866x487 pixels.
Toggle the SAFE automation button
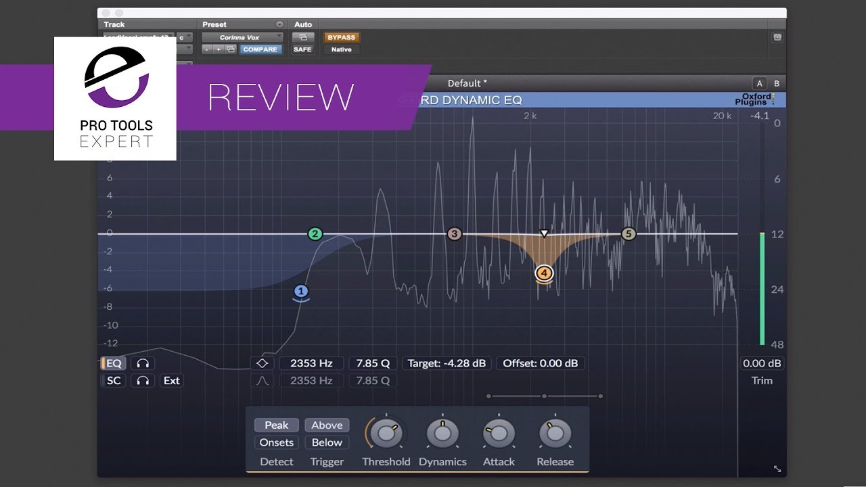coord(302,49)
